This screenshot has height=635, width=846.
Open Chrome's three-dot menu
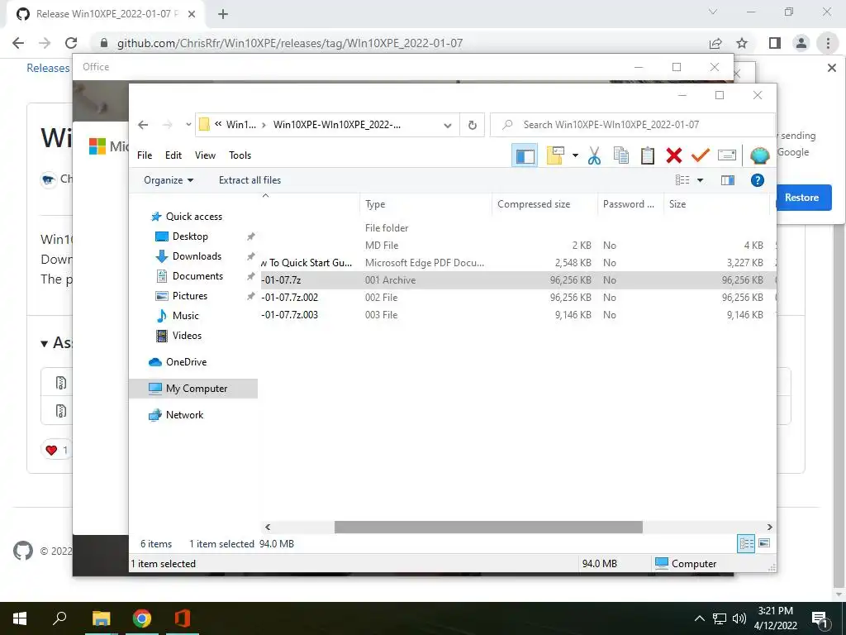tap(828, 43)
